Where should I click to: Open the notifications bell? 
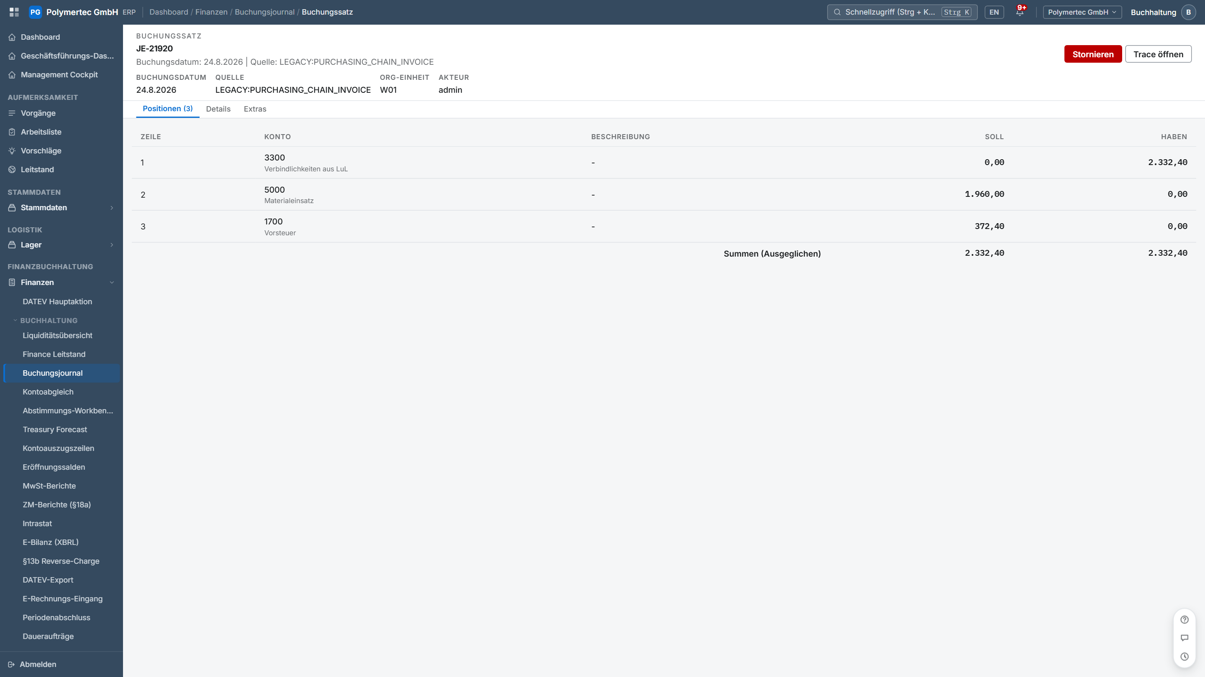(1020, 12)
